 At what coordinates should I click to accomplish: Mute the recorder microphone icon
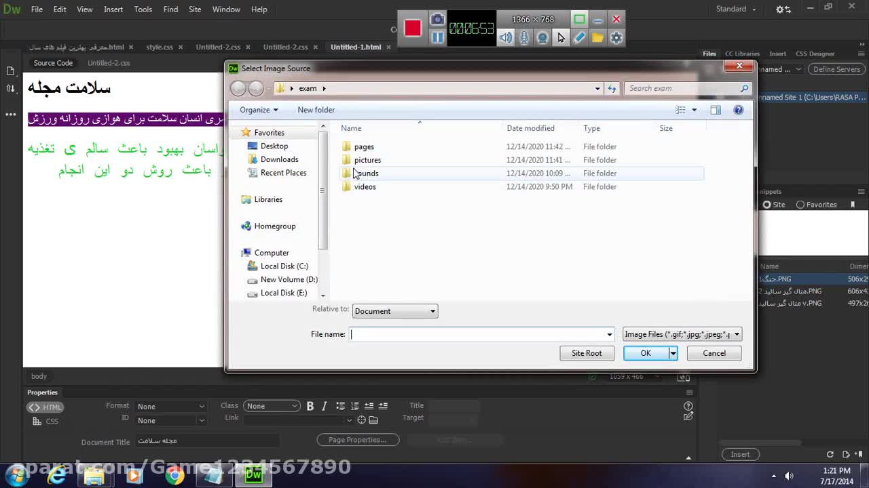[x=524, y=38]
